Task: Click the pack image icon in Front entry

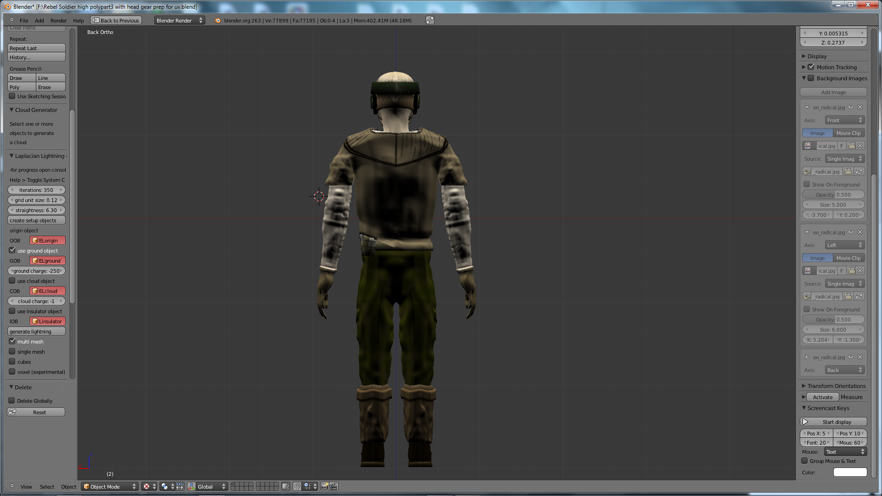Action: (807, 171)
